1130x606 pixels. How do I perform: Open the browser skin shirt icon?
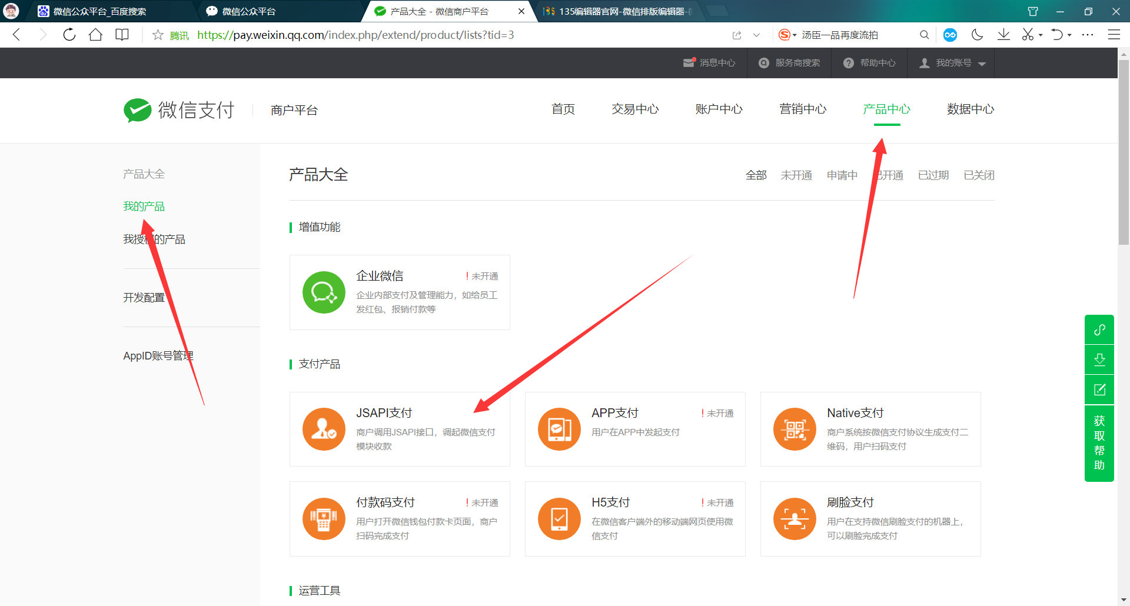[1033, 11]
